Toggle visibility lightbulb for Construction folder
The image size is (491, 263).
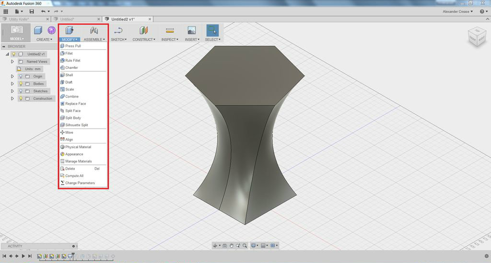(x=21, y=99)
